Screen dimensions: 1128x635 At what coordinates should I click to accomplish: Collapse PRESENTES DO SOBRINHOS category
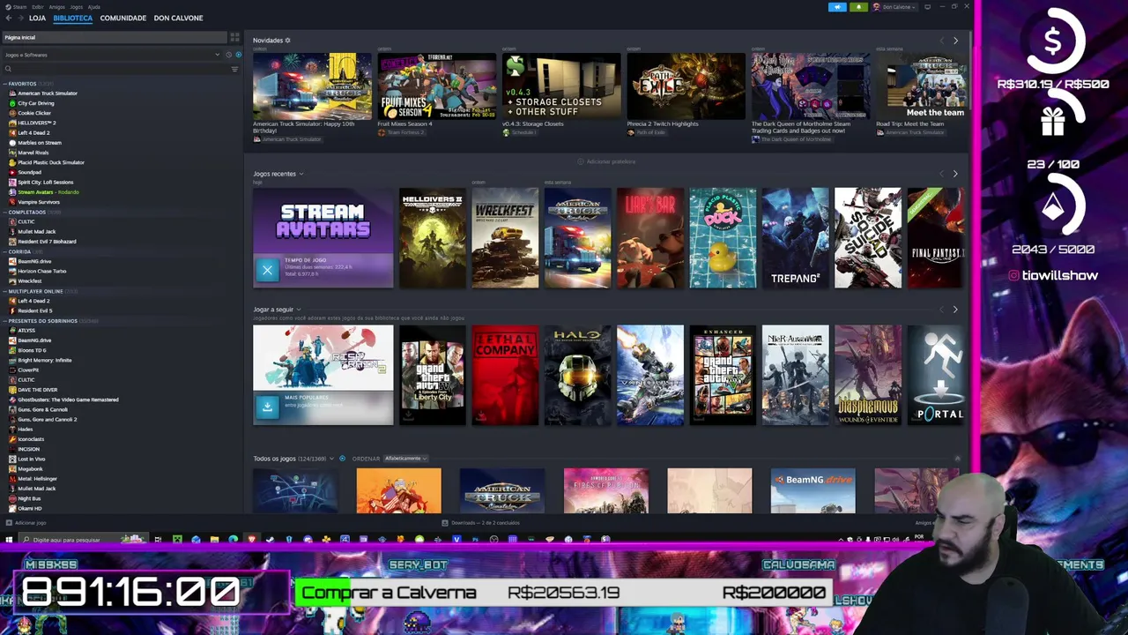click(x=5, y=321)
